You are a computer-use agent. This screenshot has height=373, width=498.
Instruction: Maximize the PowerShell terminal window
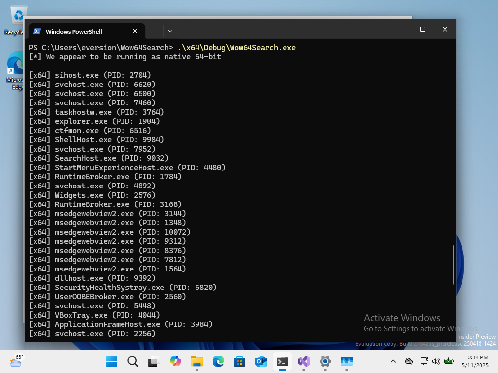click(422, 30)
